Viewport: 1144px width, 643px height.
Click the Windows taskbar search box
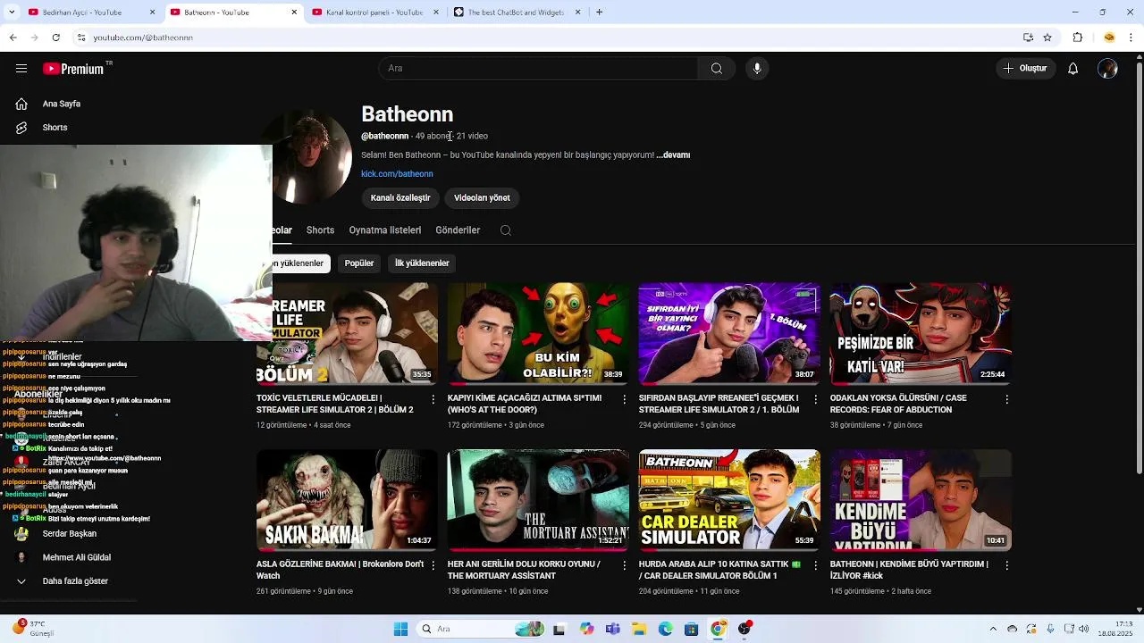tap(481, 629)
